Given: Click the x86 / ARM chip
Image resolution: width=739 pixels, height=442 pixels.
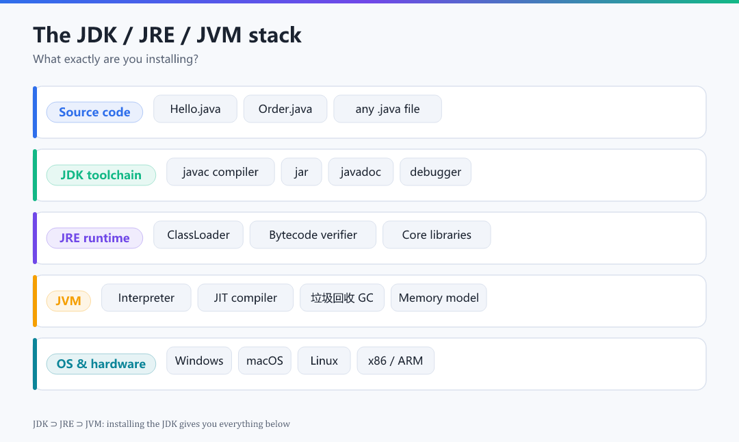Looking at the screenshot, I should (x=396, y=361).
